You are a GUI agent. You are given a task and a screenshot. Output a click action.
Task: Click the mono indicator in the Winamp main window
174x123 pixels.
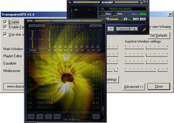click(135, 14)
